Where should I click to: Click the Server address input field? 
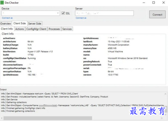click(104, 13)
